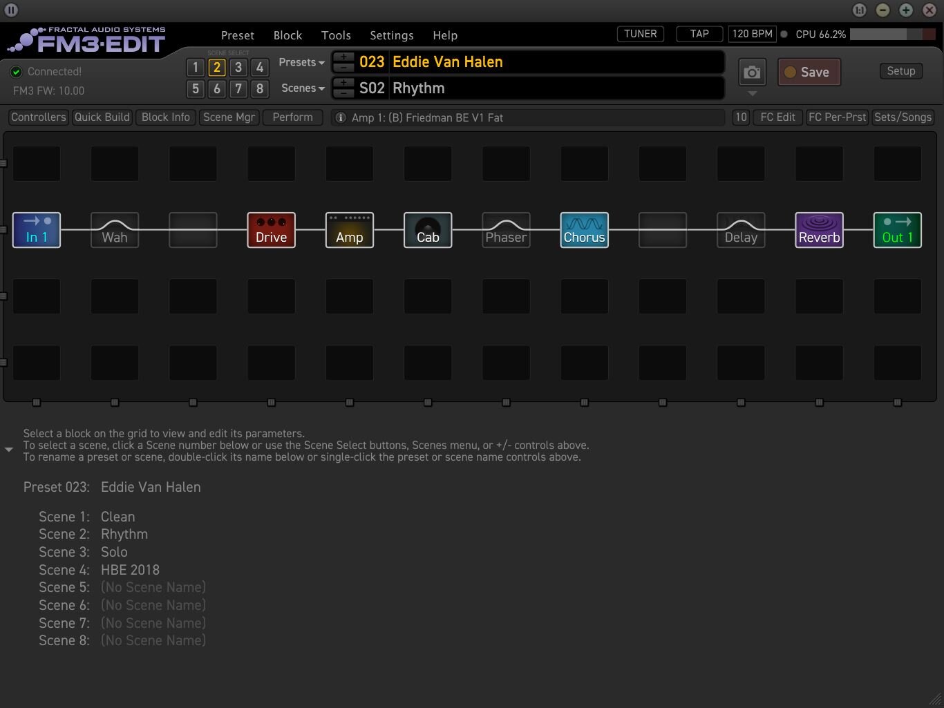Screen dimensions: 944x708
Task: Click the 1:1 window size icon
Action: (859, 10)
